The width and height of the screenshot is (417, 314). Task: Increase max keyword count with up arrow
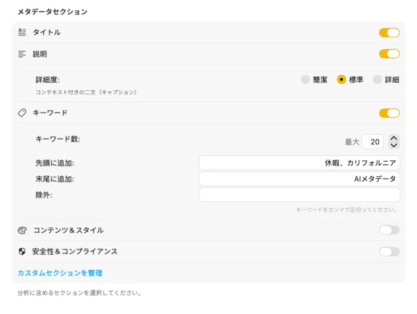coord(394,138)
